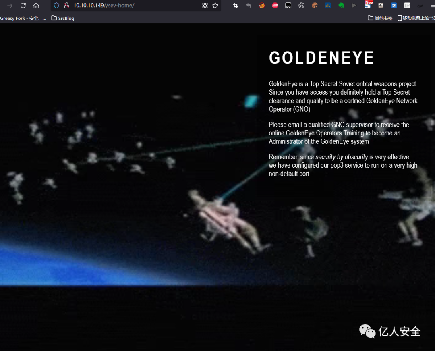Click the GOLDENEYE page heading
The image size is (435, 351).
(321, 58)
